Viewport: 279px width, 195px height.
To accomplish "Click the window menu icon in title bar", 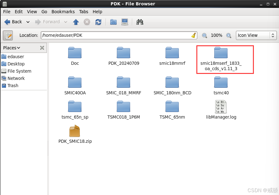I will [5, 4].
